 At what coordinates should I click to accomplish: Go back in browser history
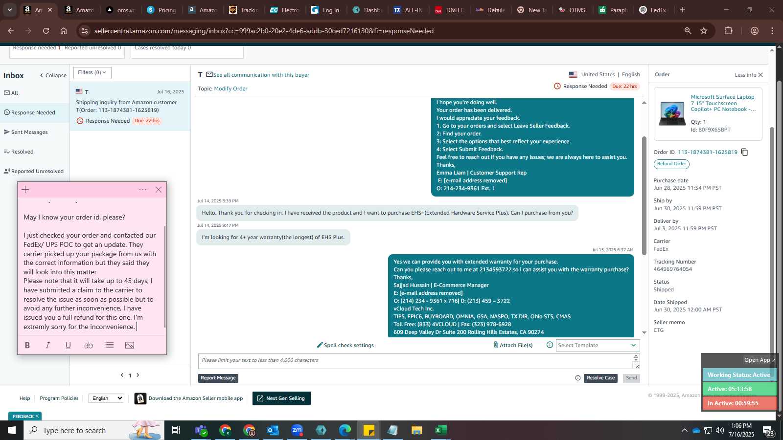coord(11,31)
